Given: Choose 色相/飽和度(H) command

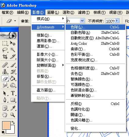Looking at the screenshot, I should coord(95,68).
